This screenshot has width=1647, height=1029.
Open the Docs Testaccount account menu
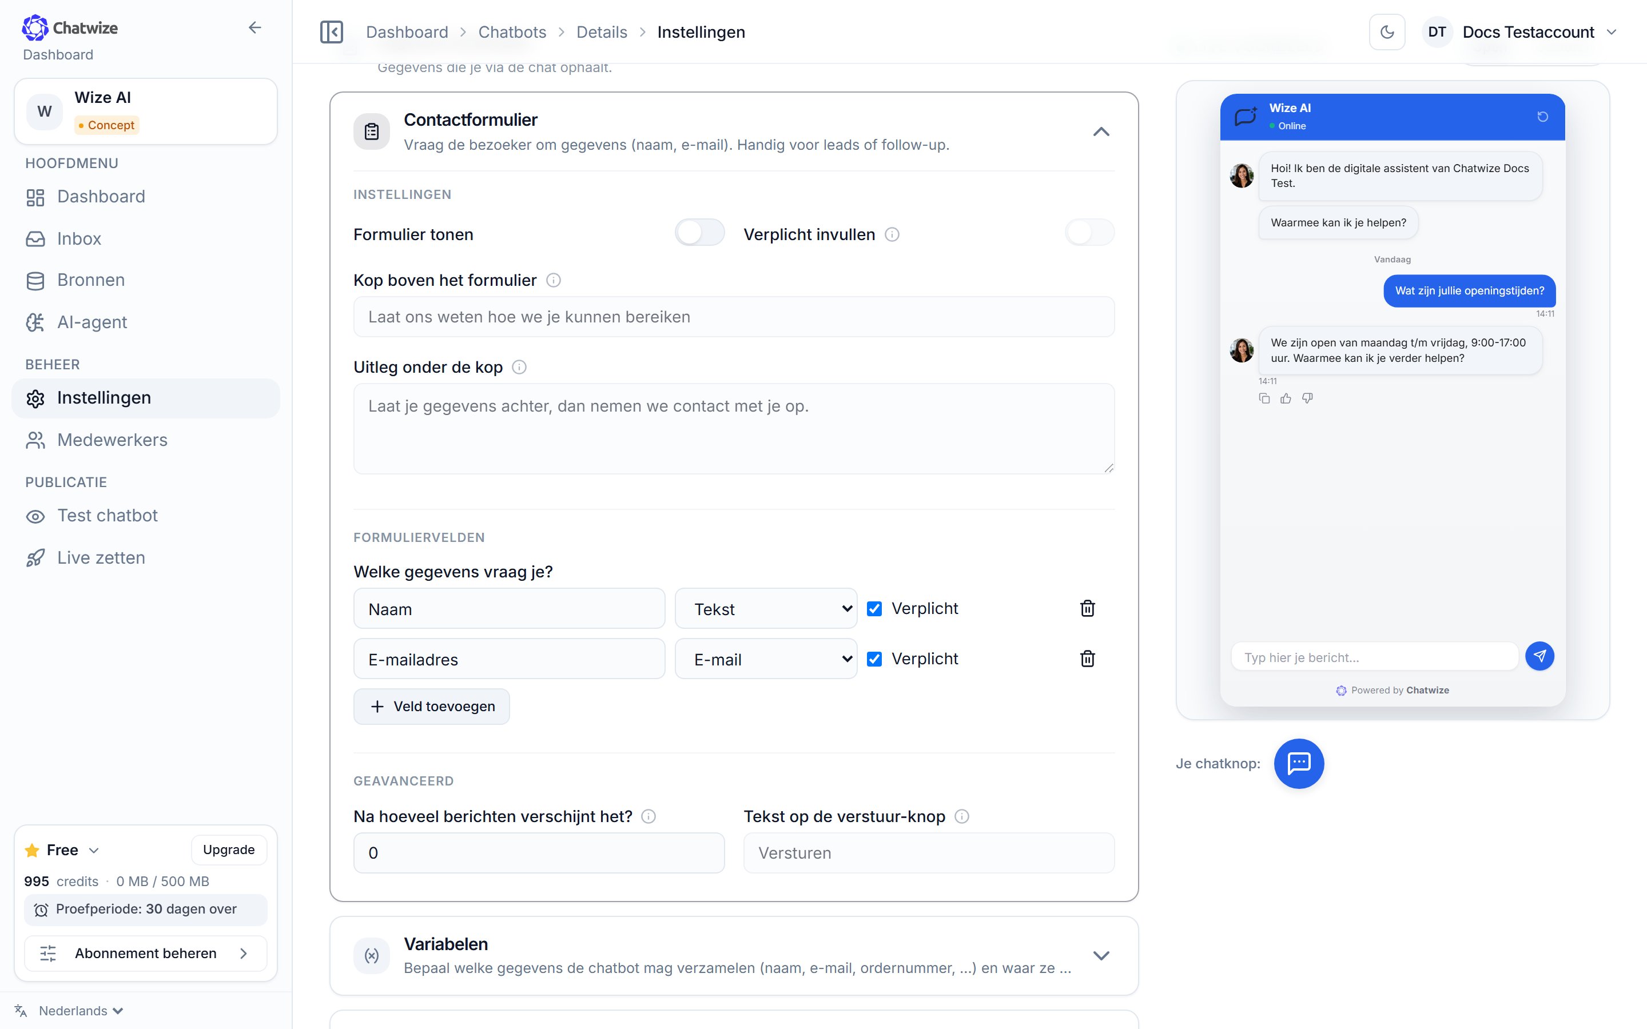click(x=1519, y=32)
